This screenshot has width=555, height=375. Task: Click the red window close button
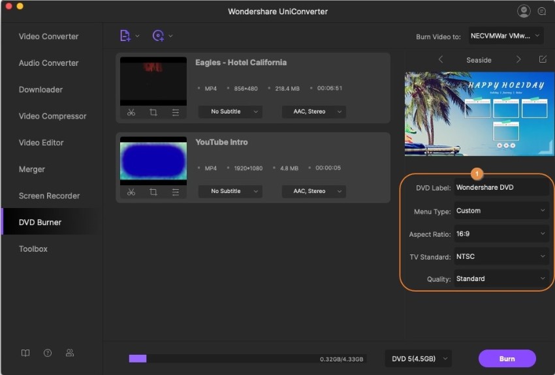[9, 6]
